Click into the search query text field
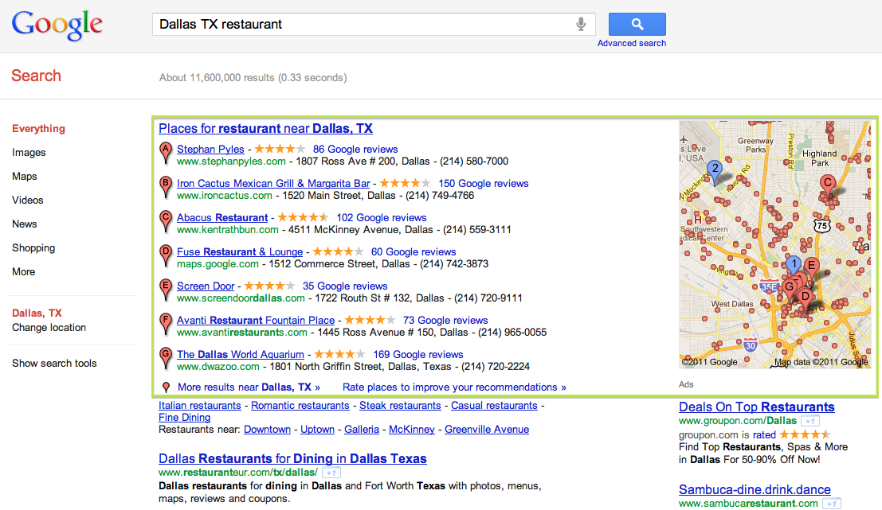 [x=363, y=24]
